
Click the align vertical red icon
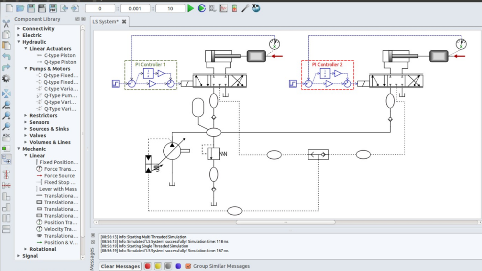click(x=6, y=175)
